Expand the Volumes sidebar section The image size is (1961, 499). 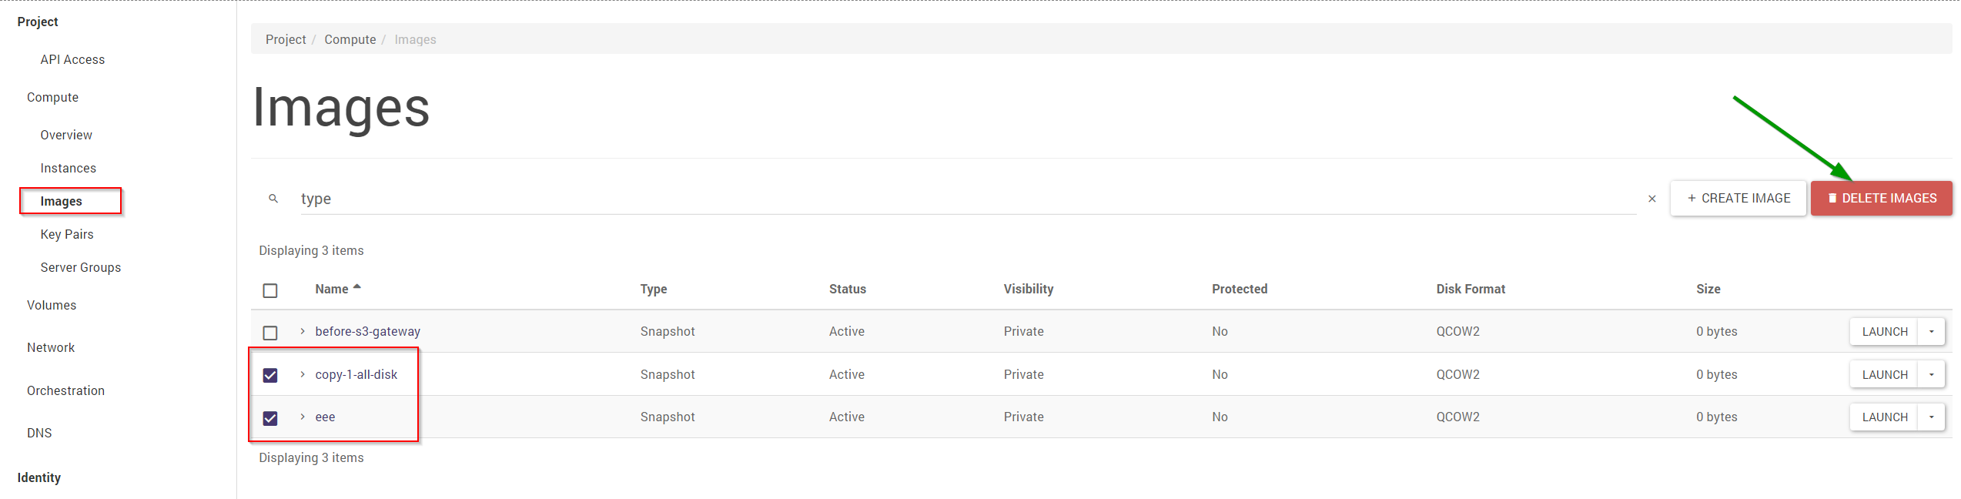click(52, 305)
